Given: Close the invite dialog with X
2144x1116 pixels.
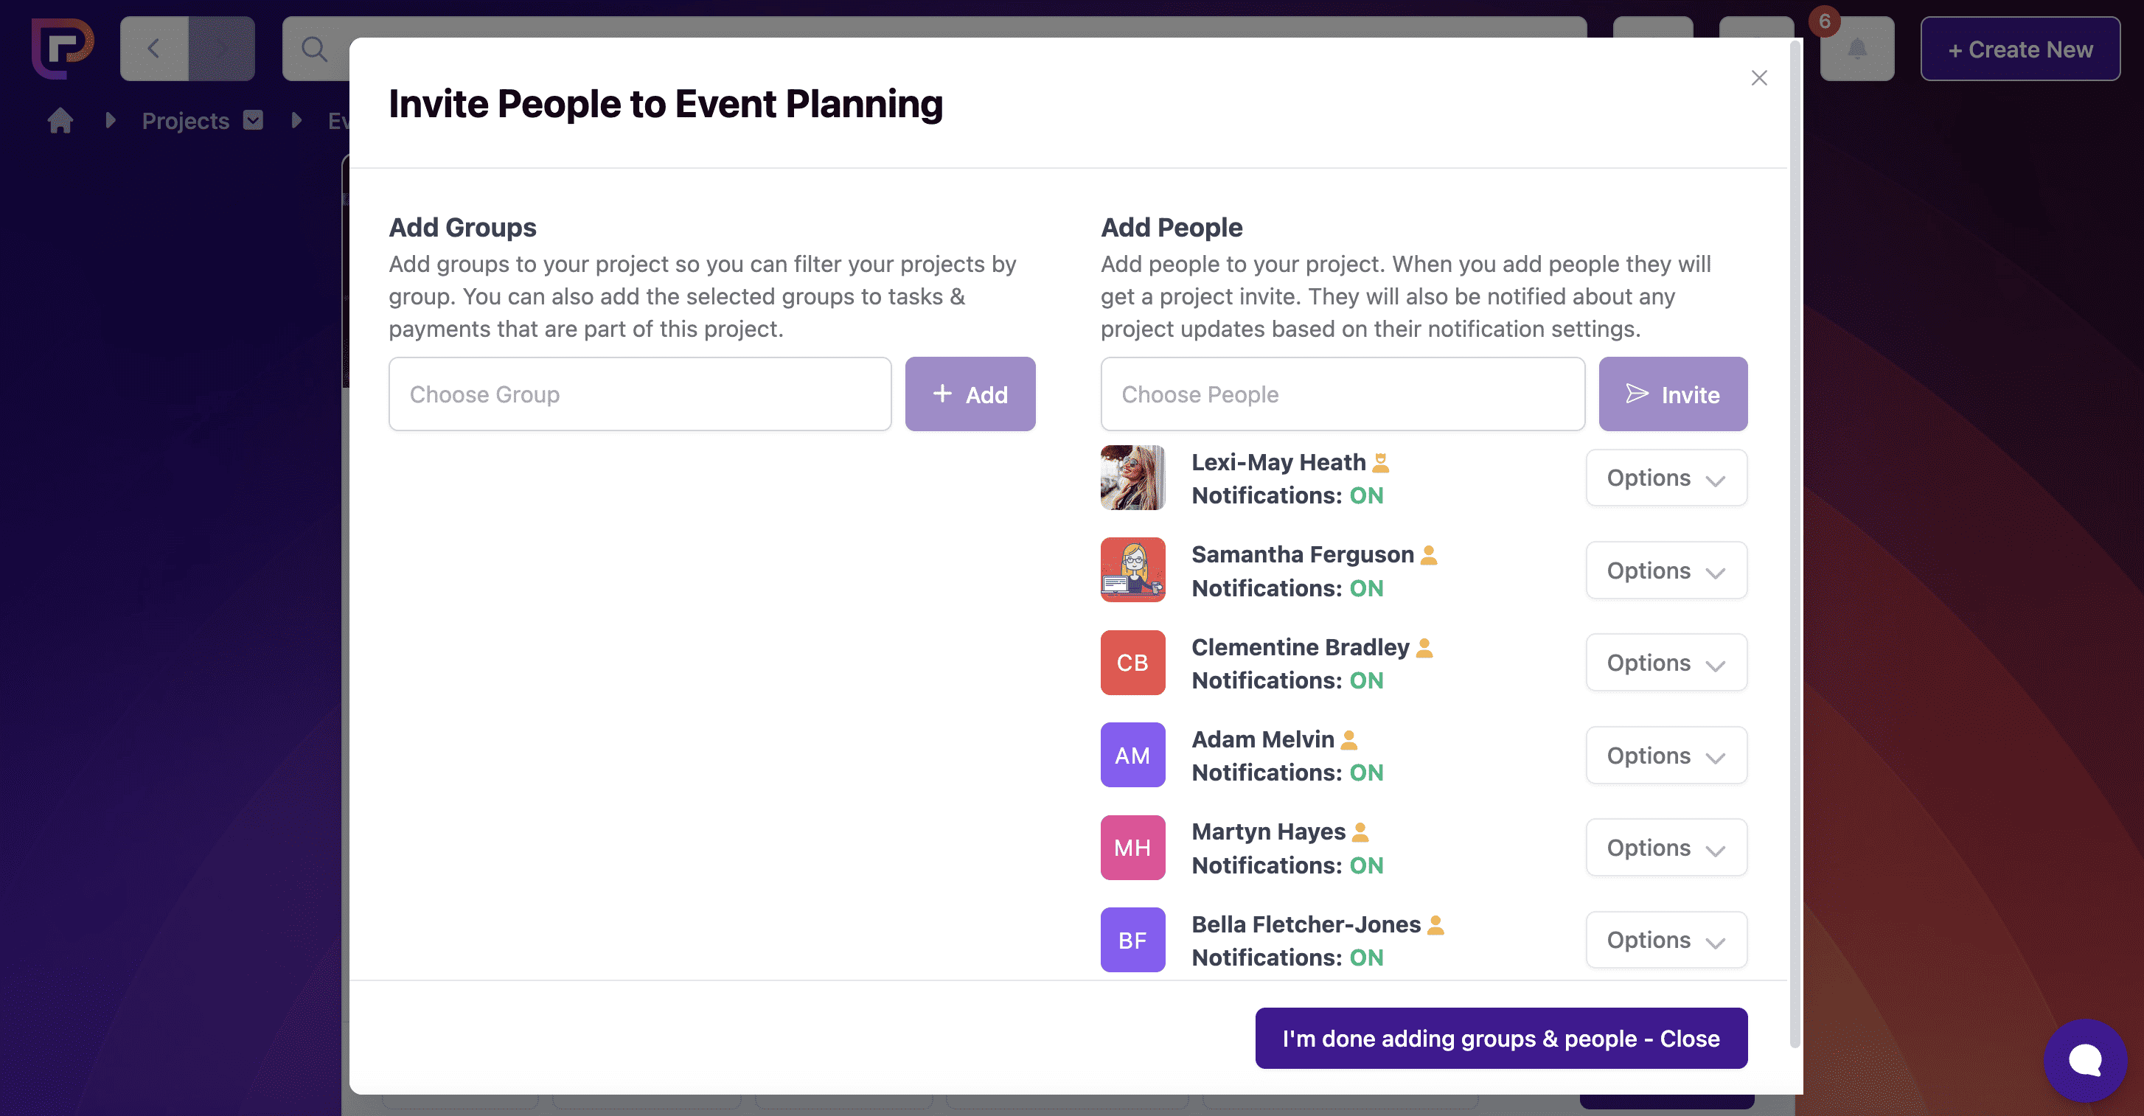Looking at the screenshot, I should pyautogui.click(x=1758, y=78).
